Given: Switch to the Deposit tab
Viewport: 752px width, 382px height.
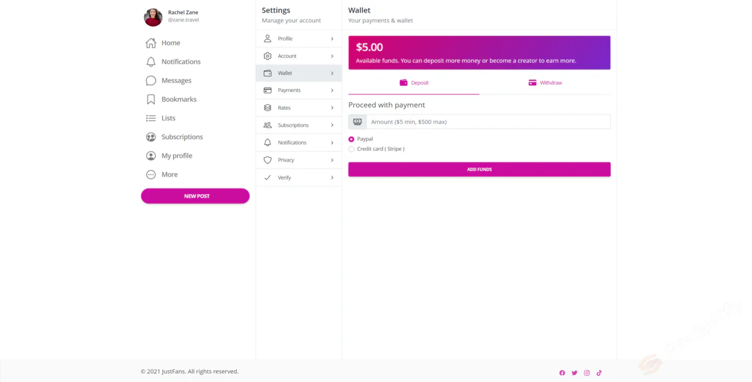Looking at the screenshot, I should point(414,83).
